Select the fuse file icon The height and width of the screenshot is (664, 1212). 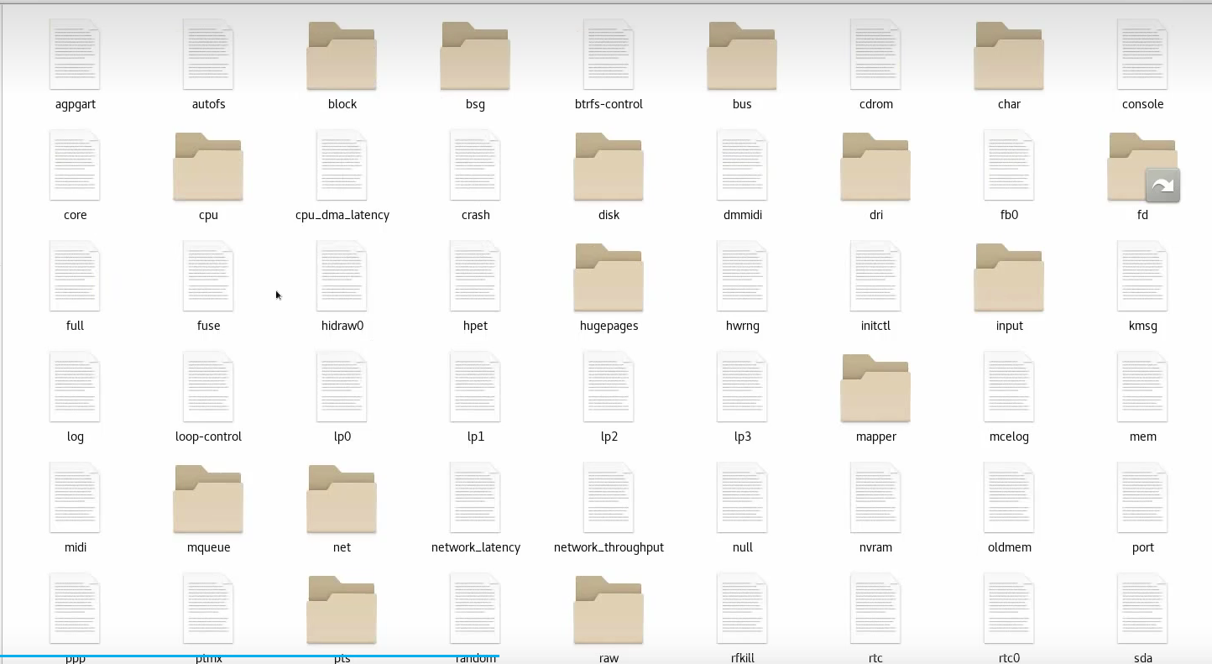(x=208, y=276)
